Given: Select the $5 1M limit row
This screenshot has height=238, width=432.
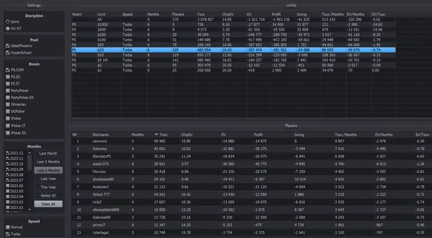Looking at the screenshot, I should [x=234, y=60].
